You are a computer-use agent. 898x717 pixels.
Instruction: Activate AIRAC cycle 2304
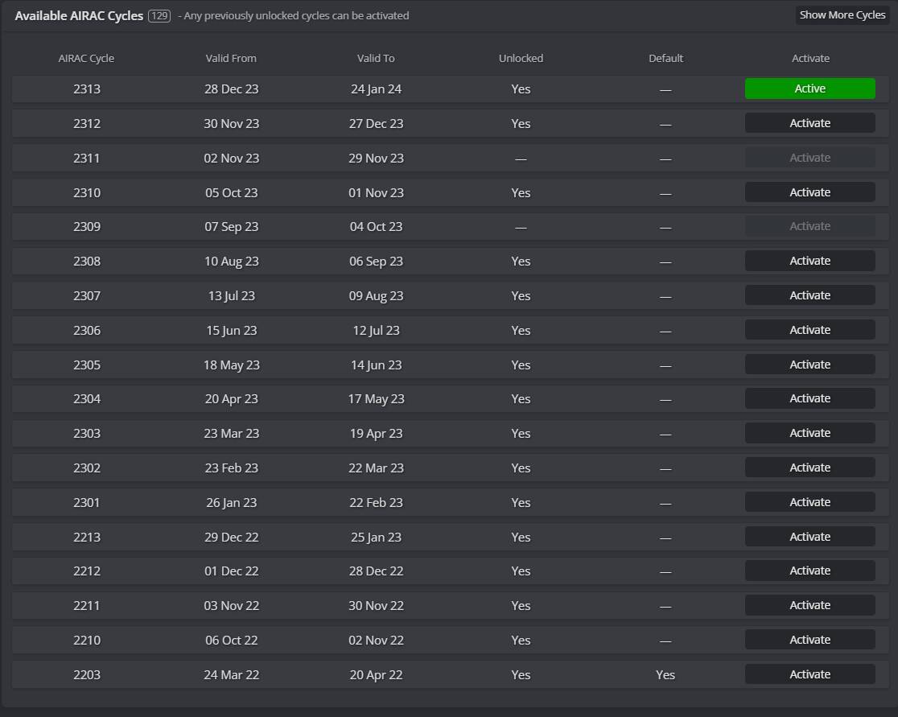[x=809, y=398]
